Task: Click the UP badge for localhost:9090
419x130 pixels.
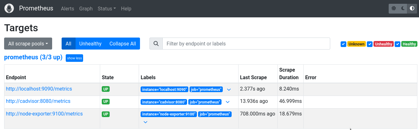Action: (x=106, y=89)
